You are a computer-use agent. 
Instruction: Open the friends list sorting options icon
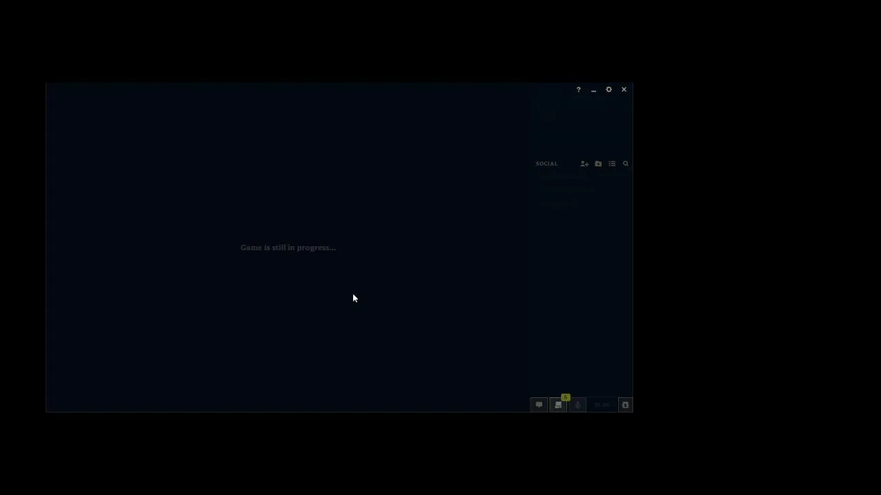612,164
